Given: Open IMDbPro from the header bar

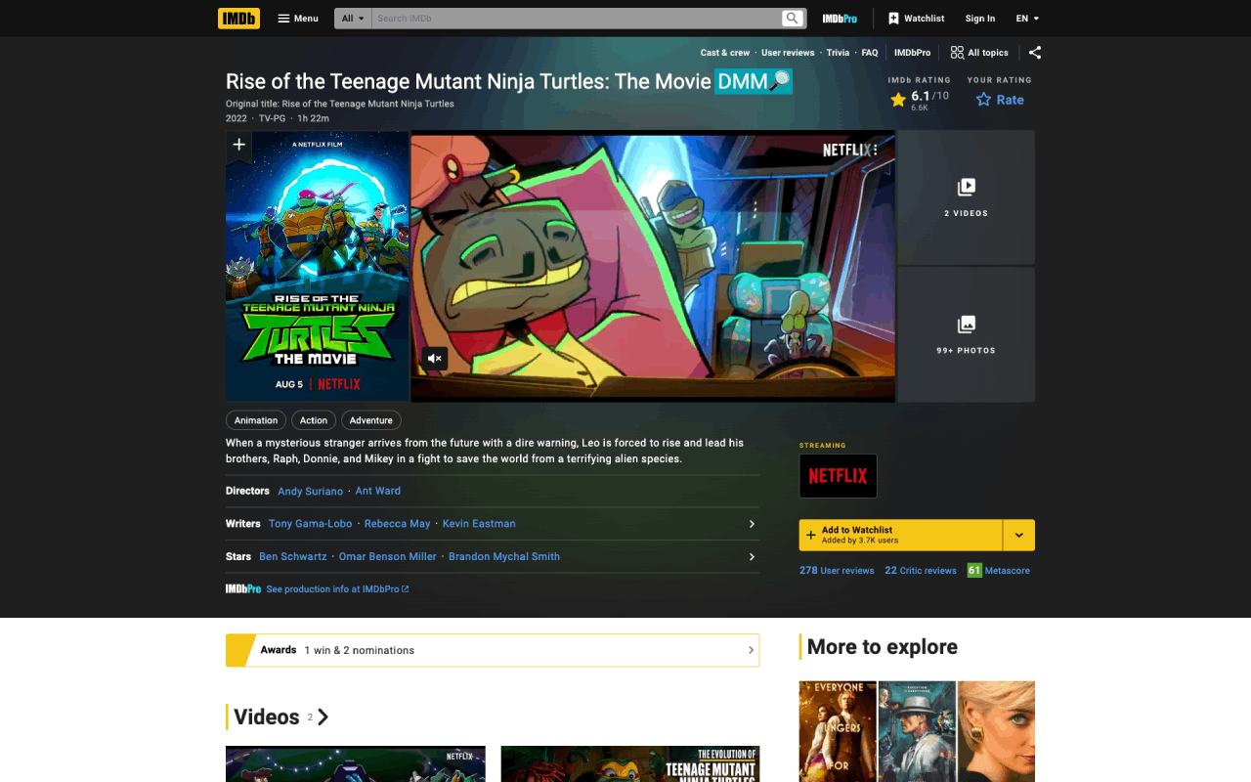Looking at the screenshot, I should tap(840, 19).
